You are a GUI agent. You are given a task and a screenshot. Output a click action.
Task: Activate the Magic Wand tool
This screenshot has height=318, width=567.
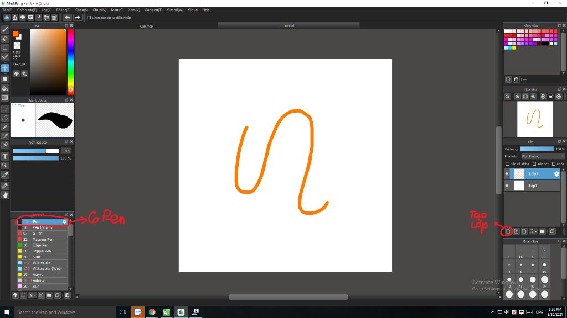(5, 127)
